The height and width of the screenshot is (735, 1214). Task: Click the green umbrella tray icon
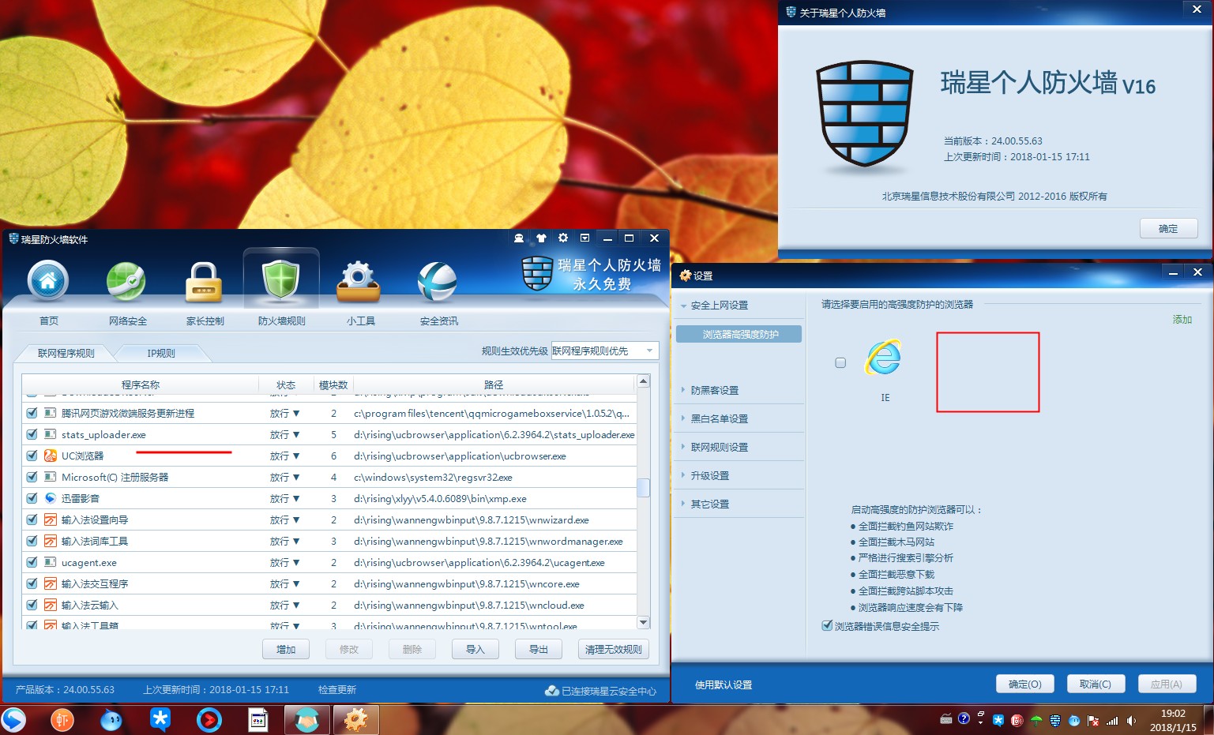tap(1035, 720)
